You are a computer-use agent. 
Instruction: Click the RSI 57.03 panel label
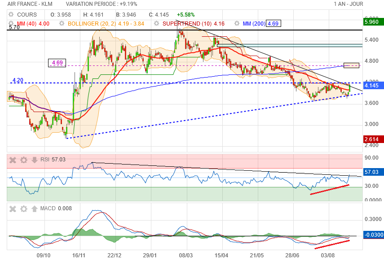click(x=53, y=160)
